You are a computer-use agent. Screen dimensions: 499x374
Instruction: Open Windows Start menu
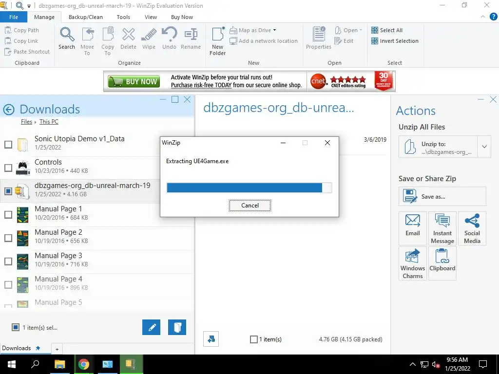point(12,364)
